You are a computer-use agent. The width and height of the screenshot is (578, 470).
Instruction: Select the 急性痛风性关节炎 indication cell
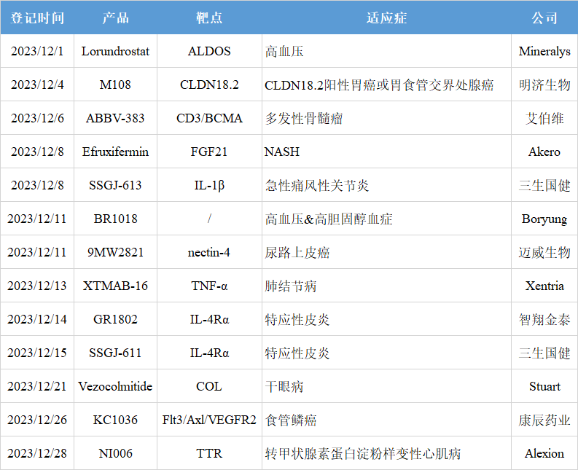point(317,185)
